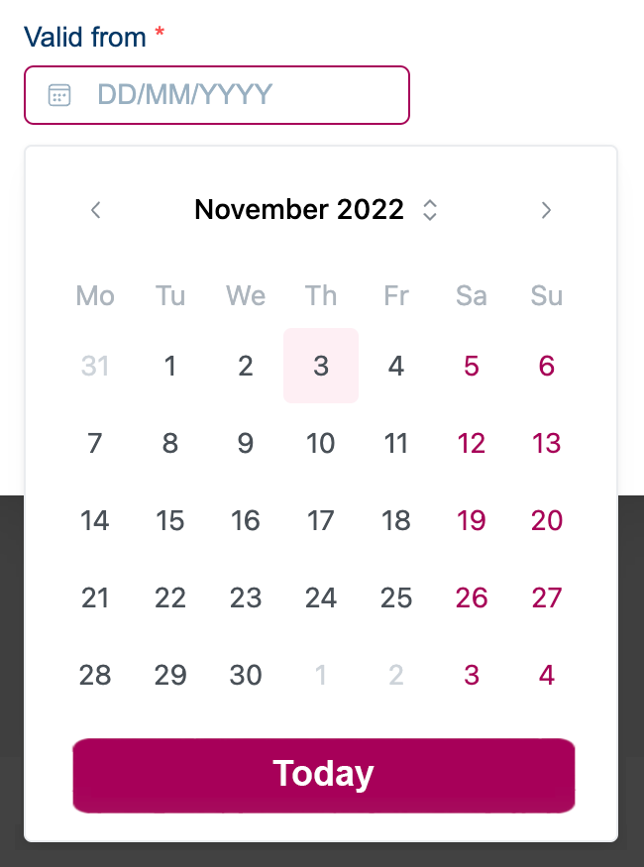
Task: Select the last day, November 30
Action: 246,675
